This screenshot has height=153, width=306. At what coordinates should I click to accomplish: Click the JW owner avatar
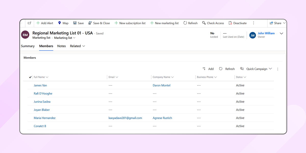point(252,35)
